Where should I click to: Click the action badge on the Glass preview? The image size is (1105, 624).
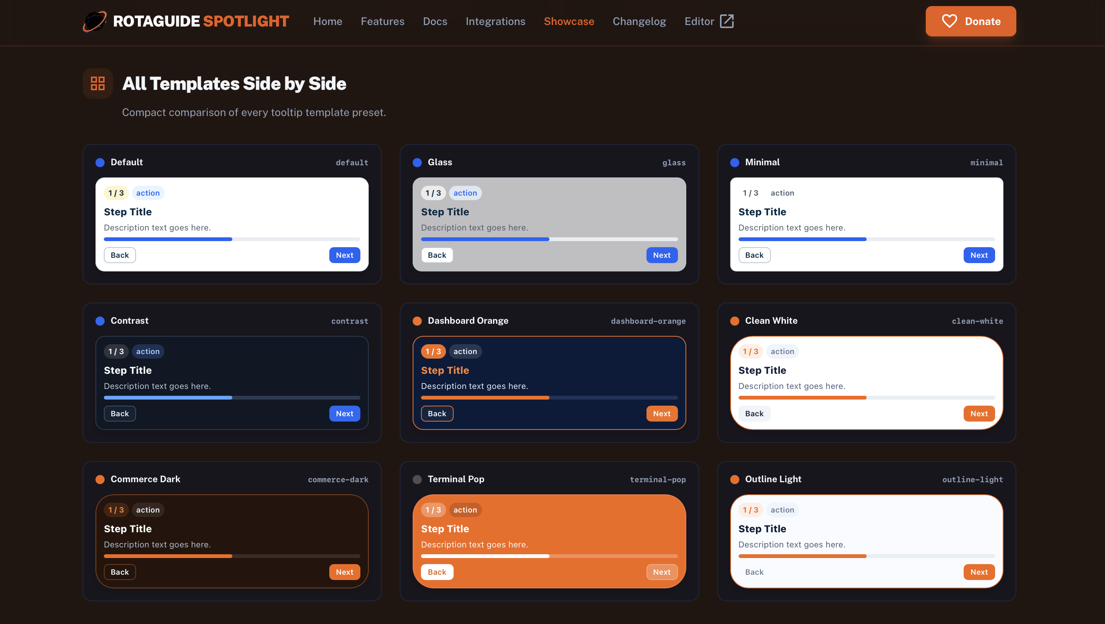(x=465, y=193)
